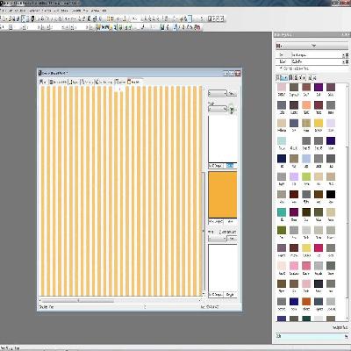Select the teal swatch in the palette
This screenshot has height=351, width=351.
point(282,212)
